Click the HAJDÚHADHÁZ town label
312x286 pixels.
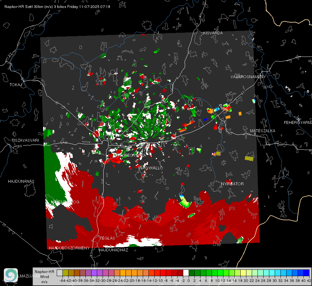[113, 250]
